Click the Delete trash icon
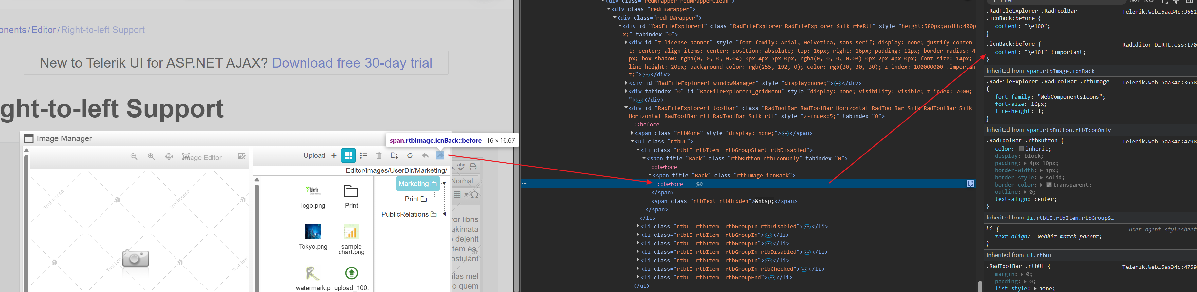This screenshot has height=292, width=1197. pos(379,155)
